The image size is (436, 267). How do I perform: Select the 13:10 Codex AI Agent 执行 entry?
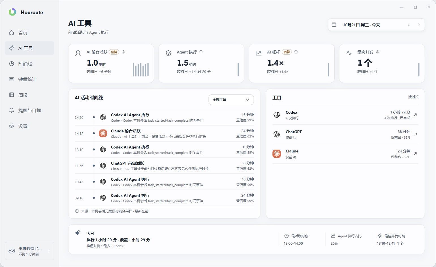(164, 150)
